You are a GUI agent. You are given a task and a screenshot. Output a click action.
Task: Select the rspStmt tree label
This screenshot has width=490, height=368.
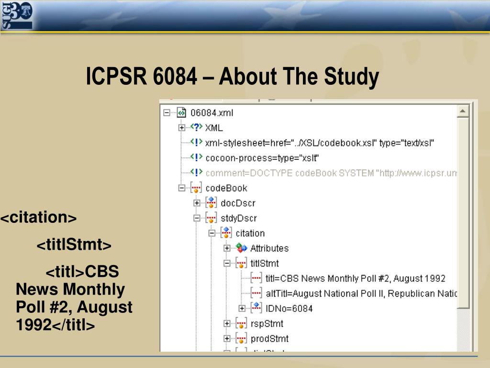(267, 323)
